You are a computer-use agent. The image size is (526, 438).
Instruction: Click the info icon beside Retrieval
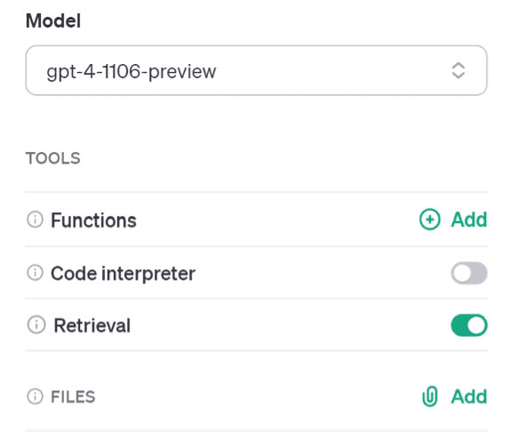pyautogui.click(x=36, y=325)
